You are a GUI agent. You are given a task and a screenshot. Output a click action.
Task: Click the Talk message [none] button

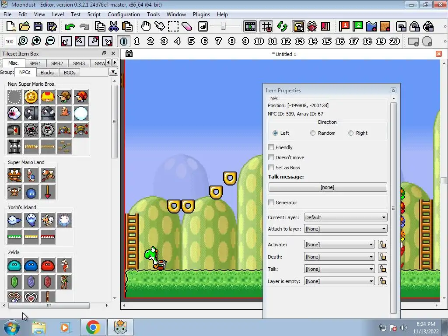pos(327,187)
